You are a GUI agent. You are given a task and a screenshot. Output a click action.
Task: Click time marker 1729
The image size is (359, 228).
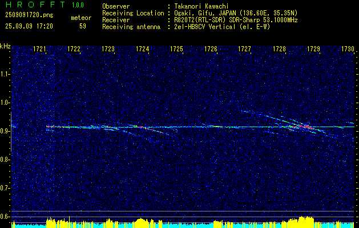pyautogui.click(x=313, y=48)
